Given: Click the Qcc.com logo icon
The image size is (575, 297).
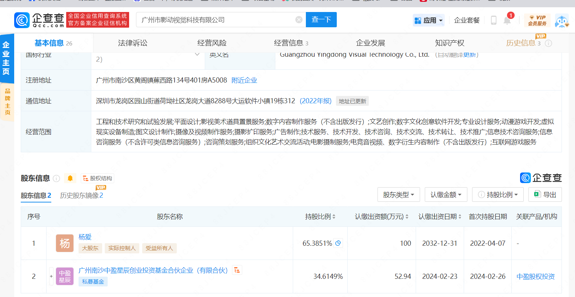Looking at the screenshot, I should [x=22, y=20].
